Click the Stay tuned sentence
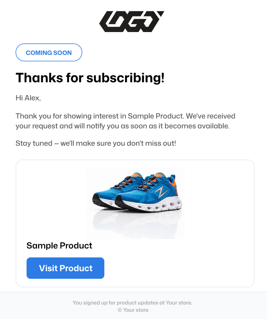 pyautogui.click(x=96, y=143)
